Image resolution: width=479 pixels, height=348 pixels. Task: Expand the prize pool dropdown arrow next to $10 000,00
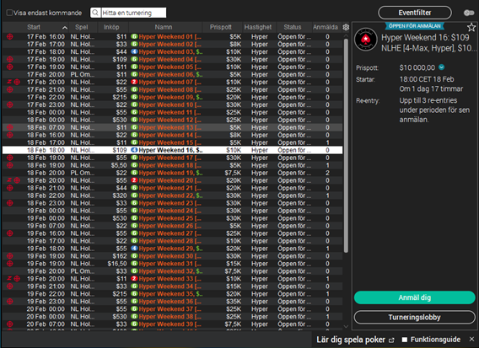tap(441, 67)
